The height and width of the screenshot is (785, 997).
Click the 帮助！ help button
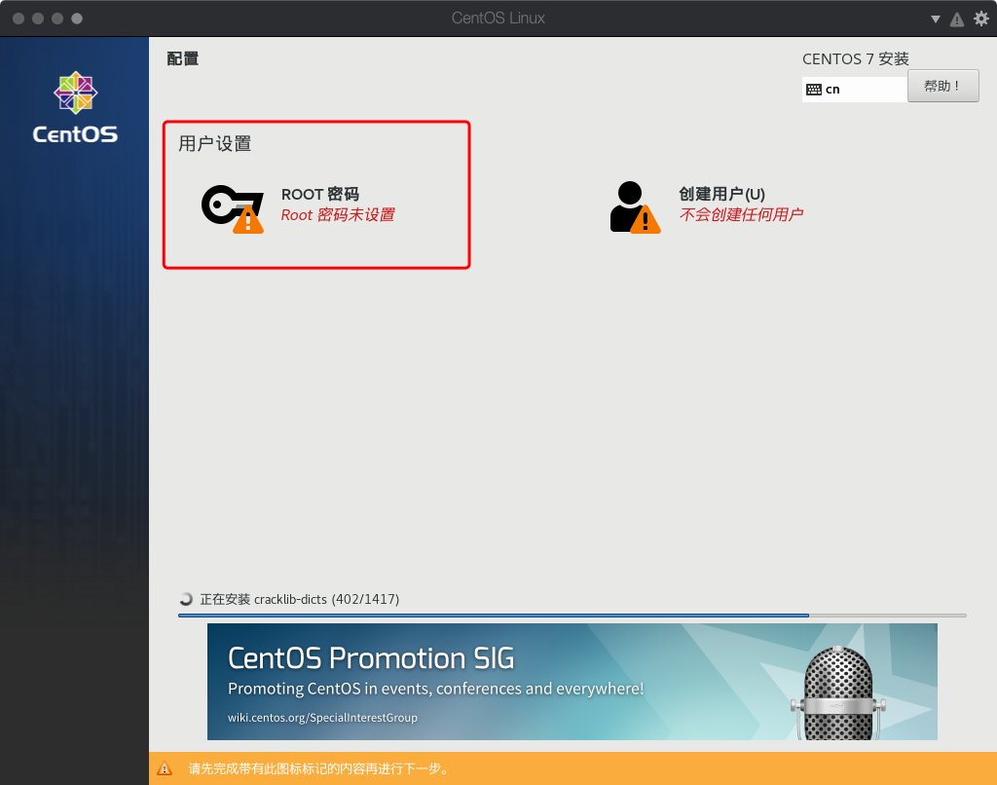tap(942, 86)
